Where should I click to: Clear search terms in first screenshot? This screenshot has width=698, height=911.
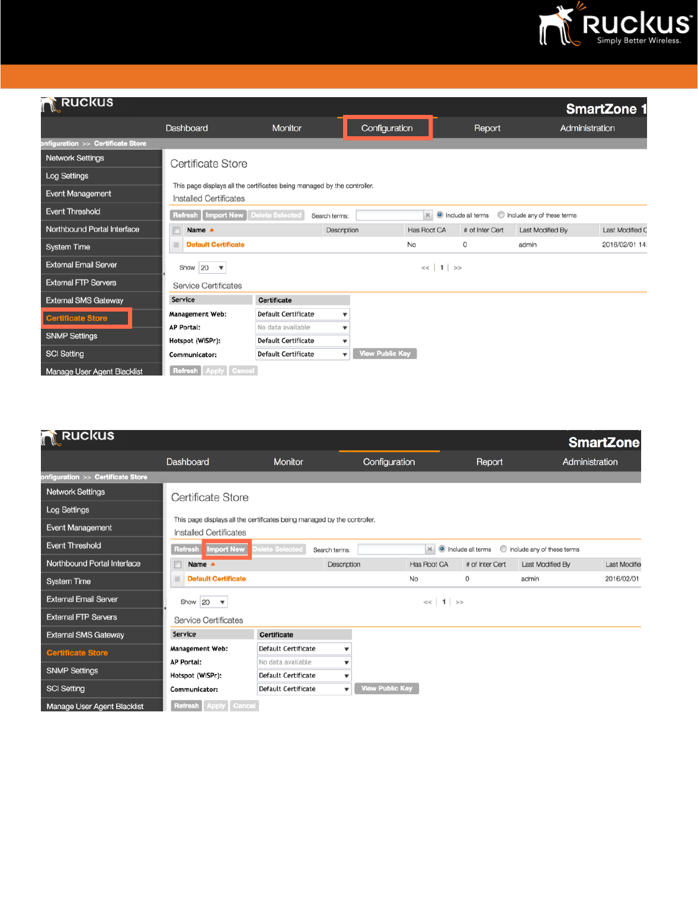pyautogui.click(x=428, y=215)
